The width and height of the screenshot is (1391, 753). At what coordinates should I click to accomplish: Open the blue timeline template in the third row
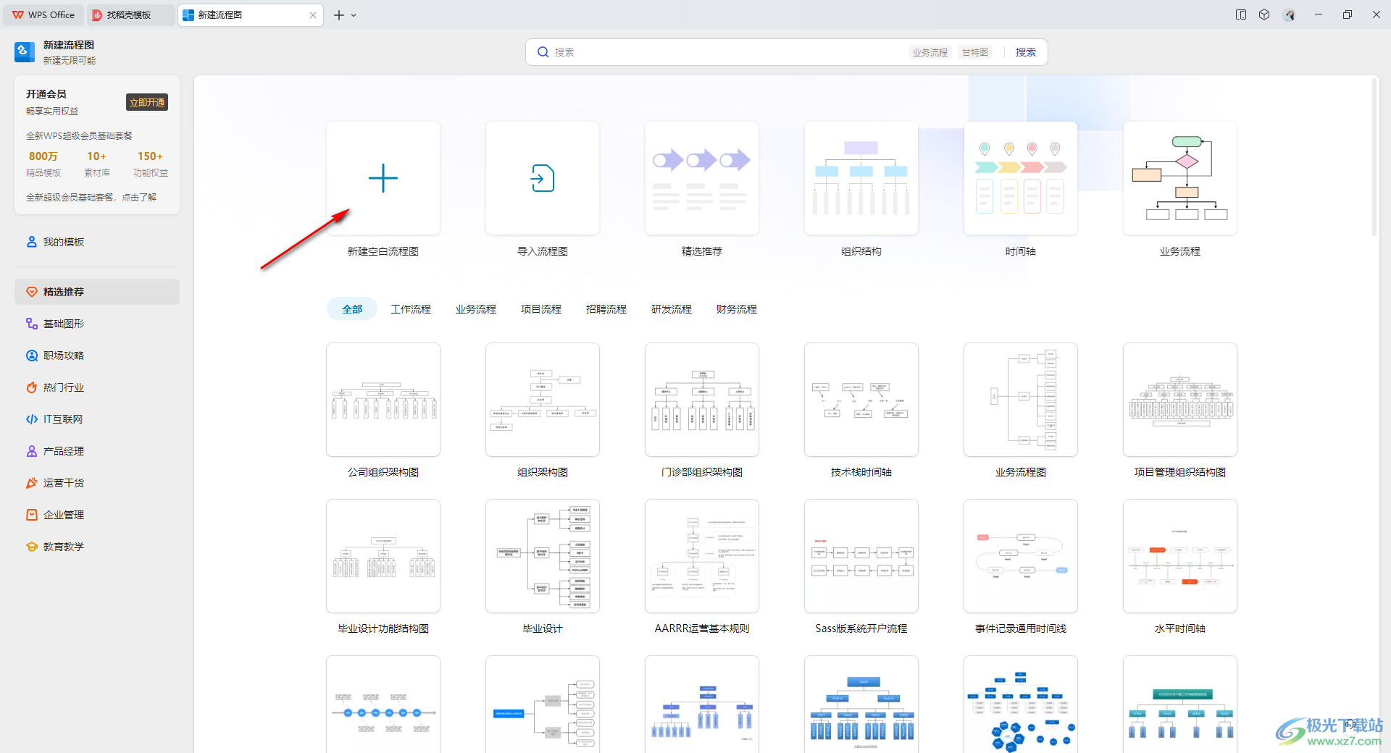[x=383, y=704]
